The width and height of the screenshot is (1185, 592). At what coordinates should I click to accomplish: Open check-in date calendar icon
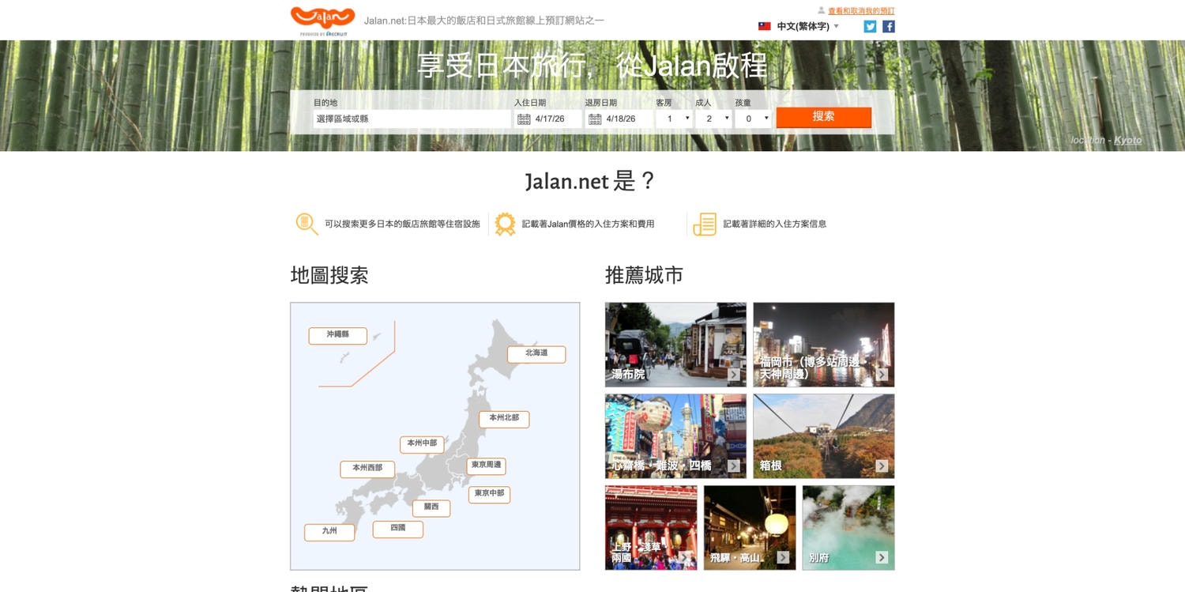[524, 119]
